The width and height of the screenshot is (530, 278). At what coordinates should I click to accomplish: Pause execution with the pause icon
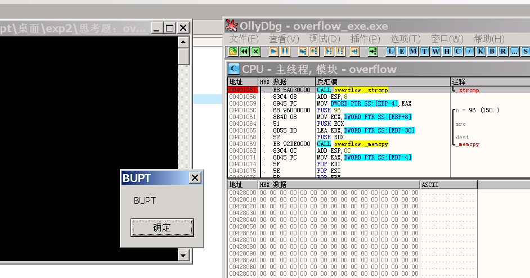pyautogui.click(x=285, y=51)
